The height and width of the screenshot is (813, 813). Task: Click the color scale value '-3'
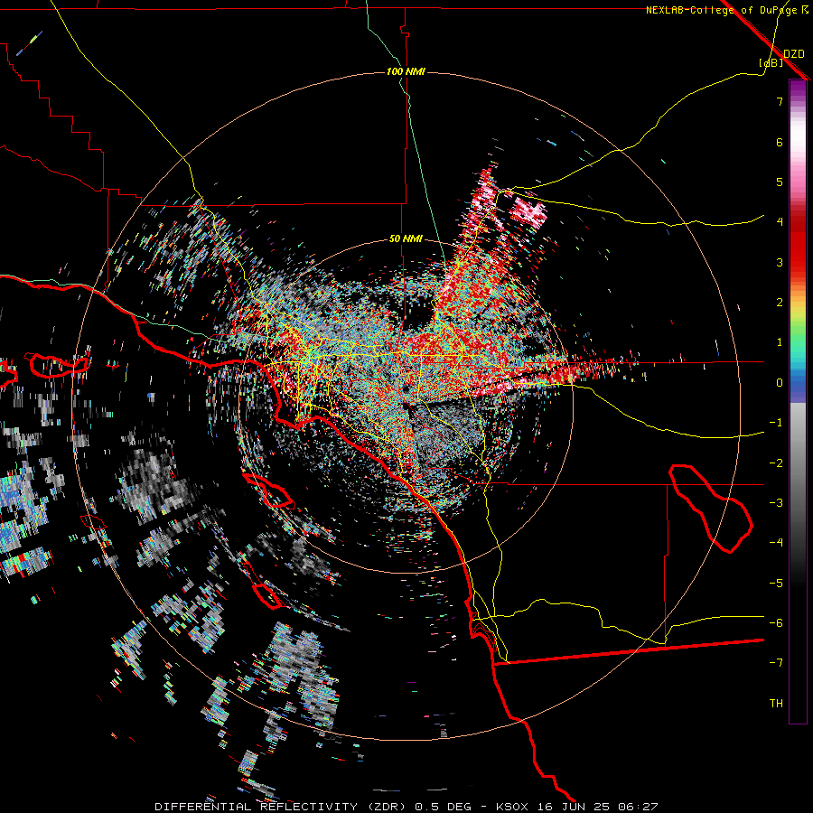click(776, 503)
